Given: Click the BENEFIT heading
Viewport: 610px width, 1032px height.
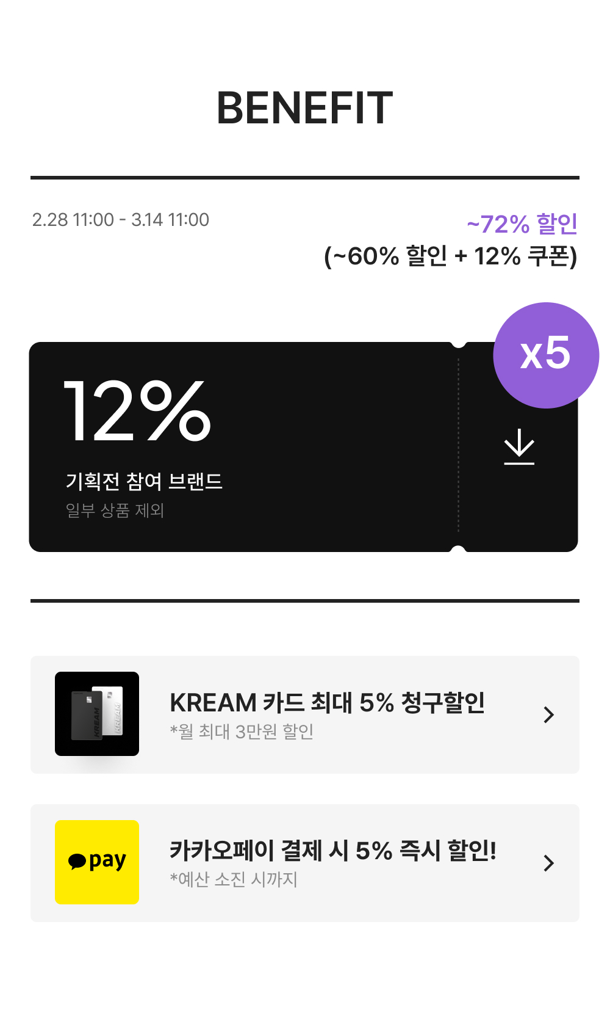Looking at the screenshot, I should click(x=305, y=108).
